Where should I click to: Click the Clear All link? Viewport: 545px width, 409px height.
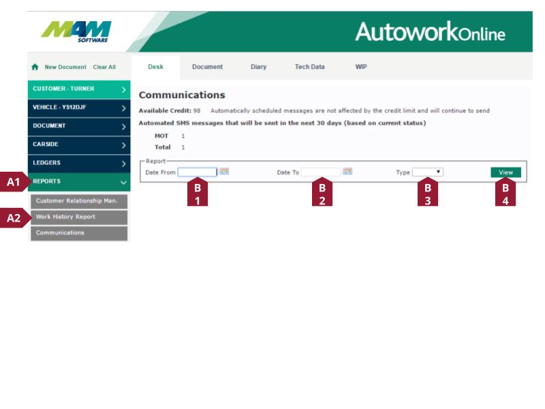click(105, 67)
